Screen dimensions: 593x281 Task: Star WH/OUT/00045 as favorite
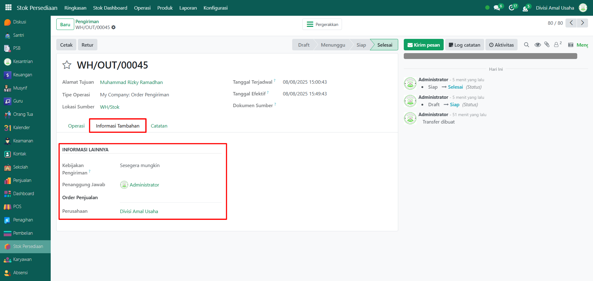pyautogui.click(x=67, y=65)
